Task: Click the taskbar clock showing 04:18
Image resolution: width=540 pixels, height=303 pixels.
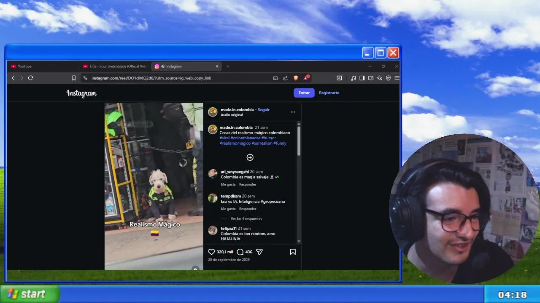Action: pos(512,295)
